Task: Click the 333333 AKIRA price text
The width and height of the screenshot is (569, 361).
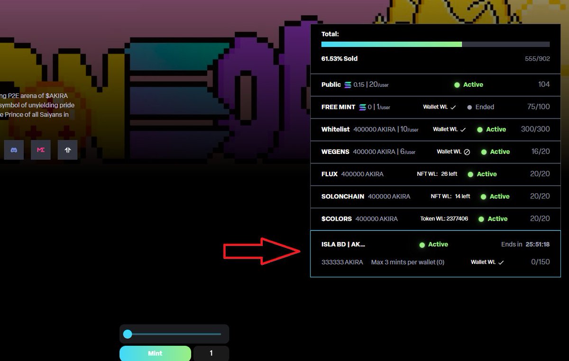Action: [342, 262]
